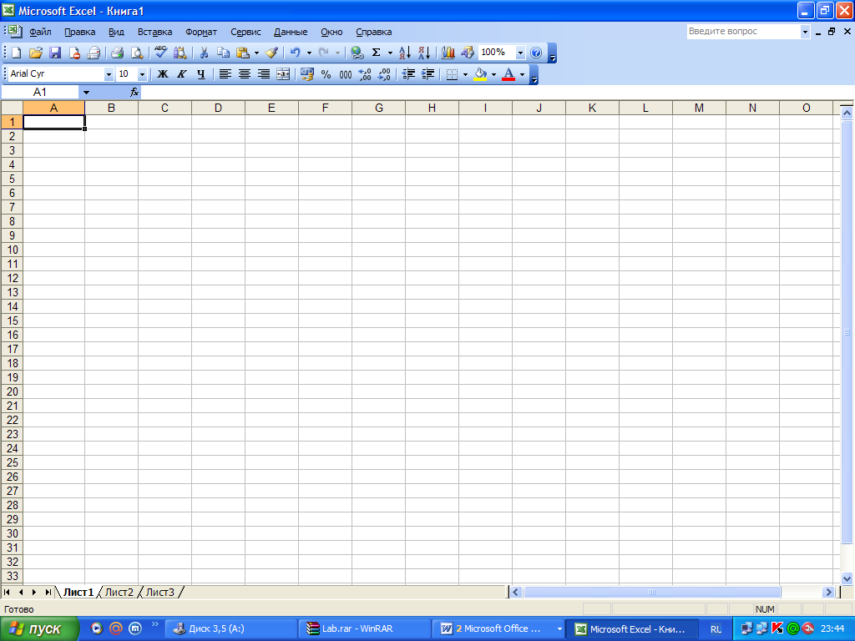Insert hyperlink with globe icon

357,53
